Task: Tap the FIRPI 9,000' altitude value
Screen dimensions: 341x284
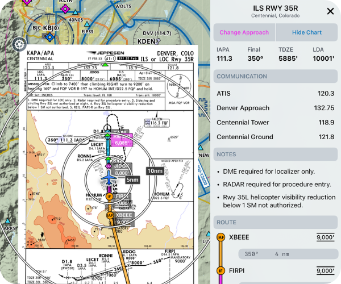Action: (325, 271)
